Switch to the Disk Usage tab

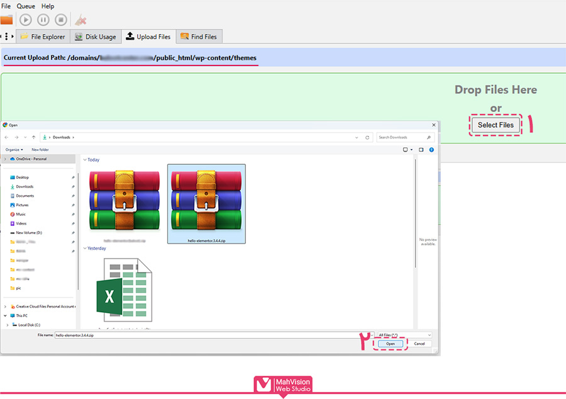click(x=96, y=37)
